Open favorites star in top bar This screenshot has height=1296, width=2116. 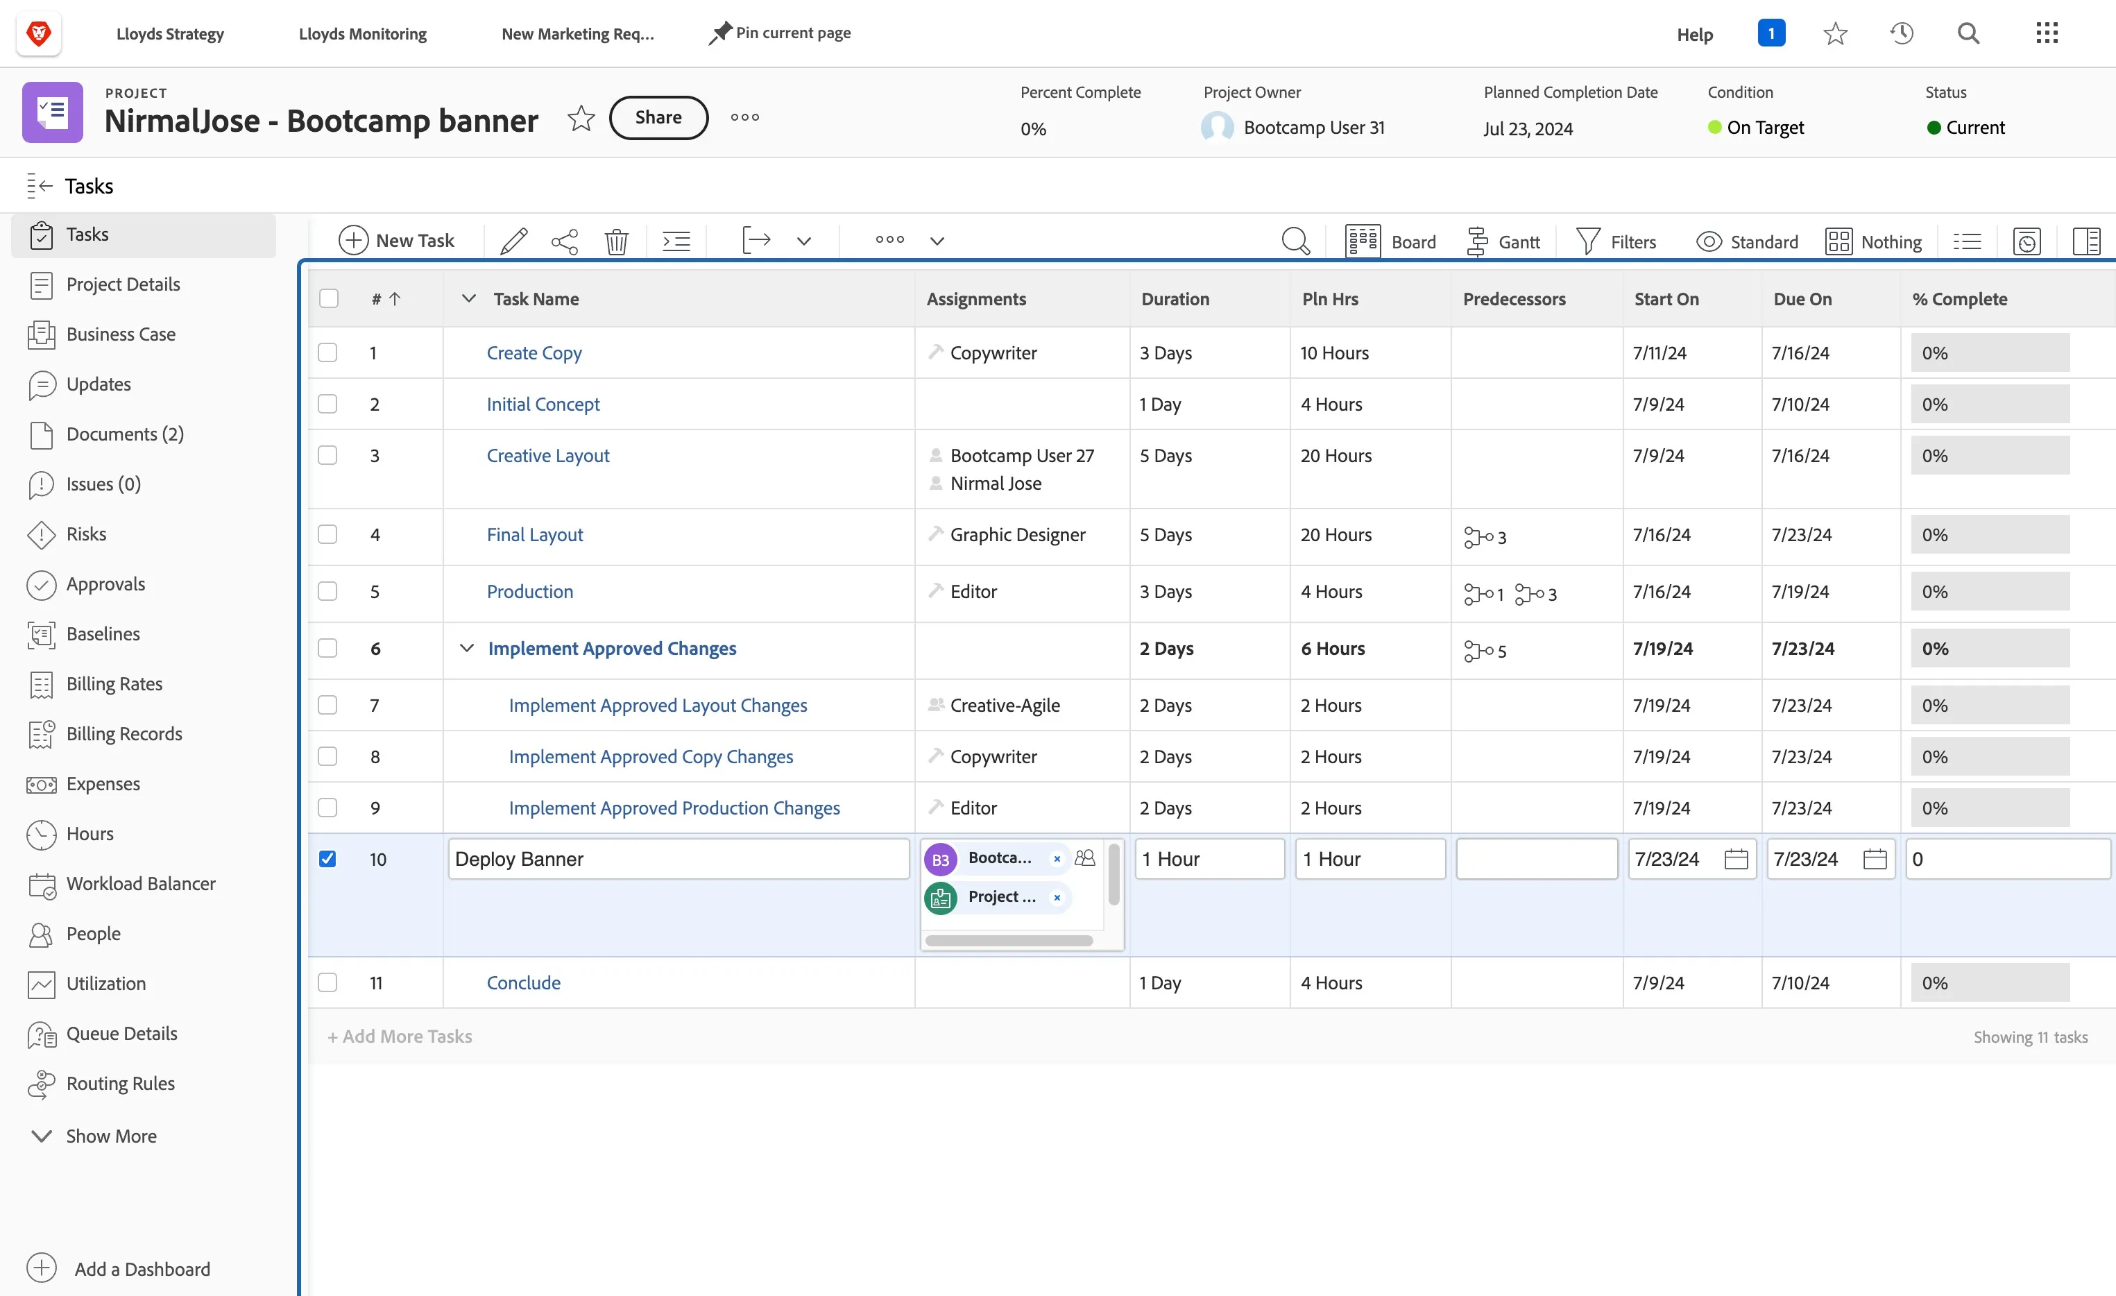[x=1835, y=33]
